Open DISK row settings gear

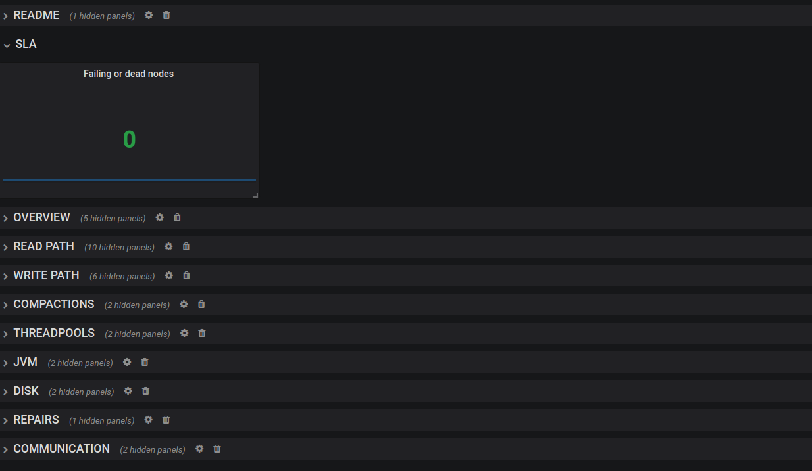[x=128, y=391]
